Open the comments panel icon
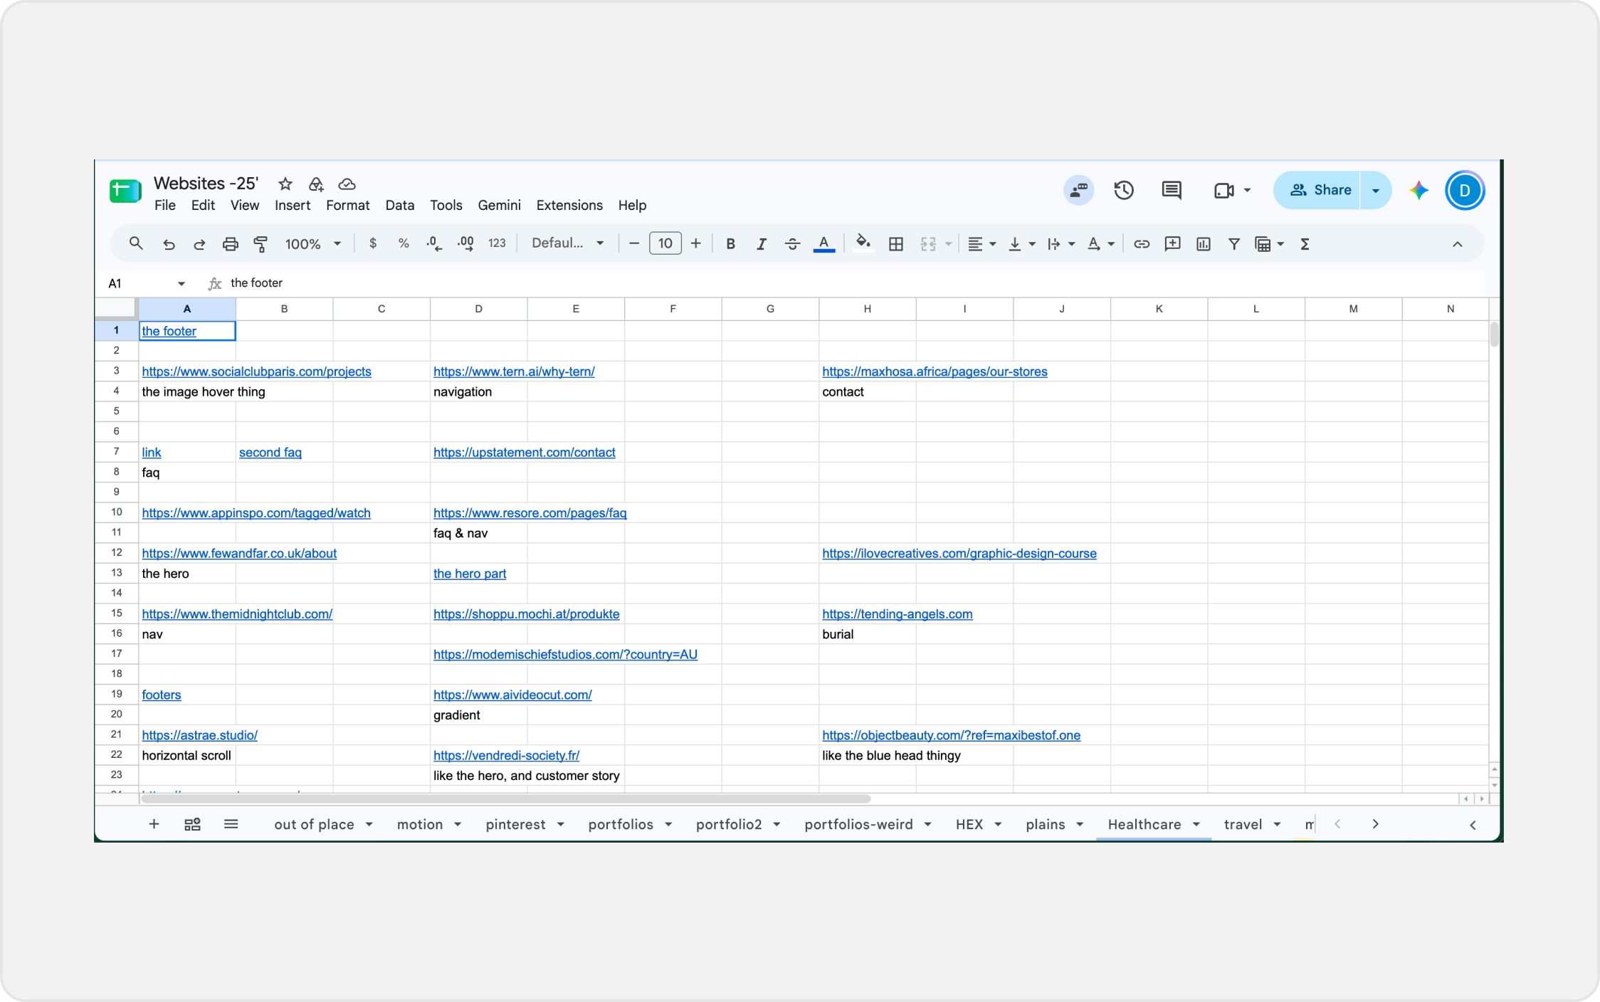The height and width of the screenshot is (1002, 1600). click(x=1172, y=190)
